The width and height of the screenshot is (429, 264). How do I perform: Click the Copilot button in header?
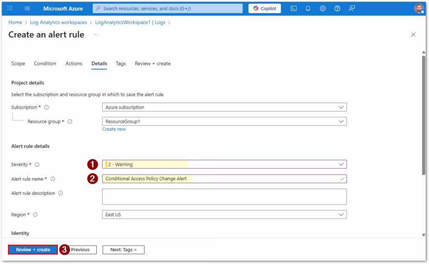pos(264,8)
